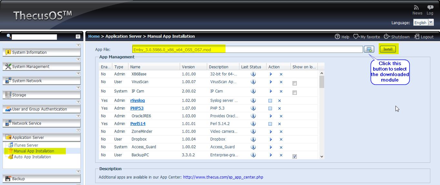Stop the rSyslog app with stop square
This screenshot has height=185, width=440.
[x=270, y=101]
